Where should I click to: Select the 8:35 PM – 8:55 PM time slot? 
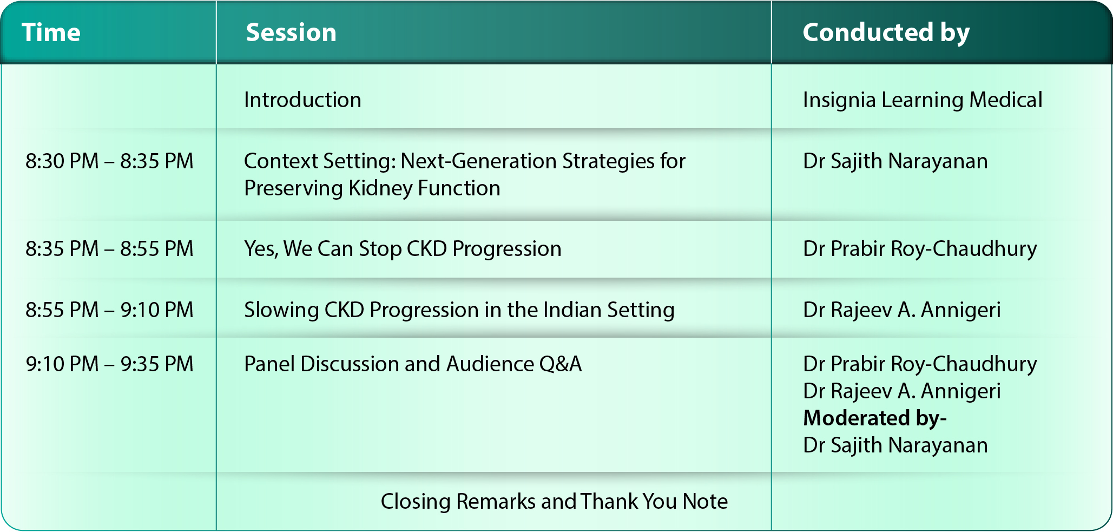[x=109, y=249]
